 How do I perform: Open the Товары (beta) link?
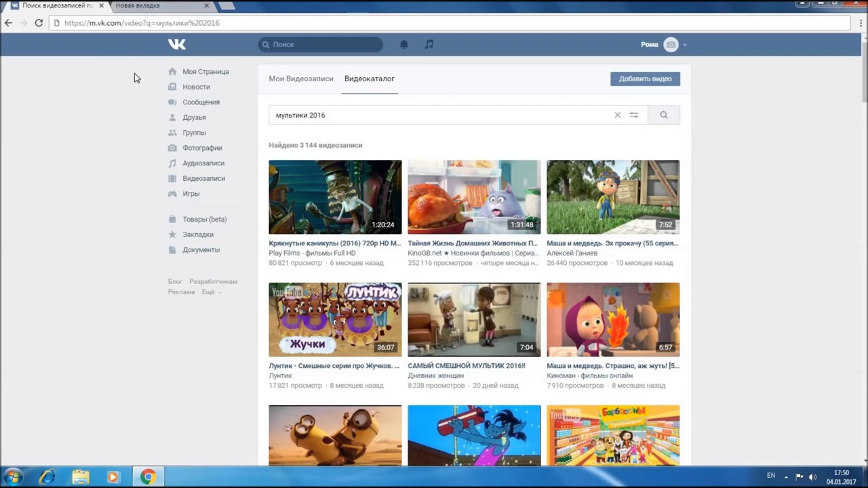pos(205,220)
